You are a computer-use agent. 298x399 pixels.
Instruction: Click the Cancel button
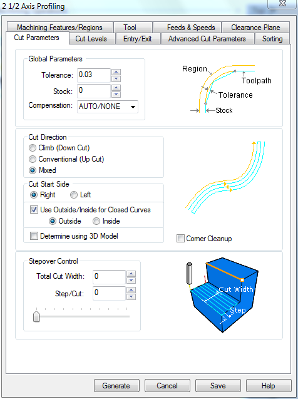click(167, 386)
